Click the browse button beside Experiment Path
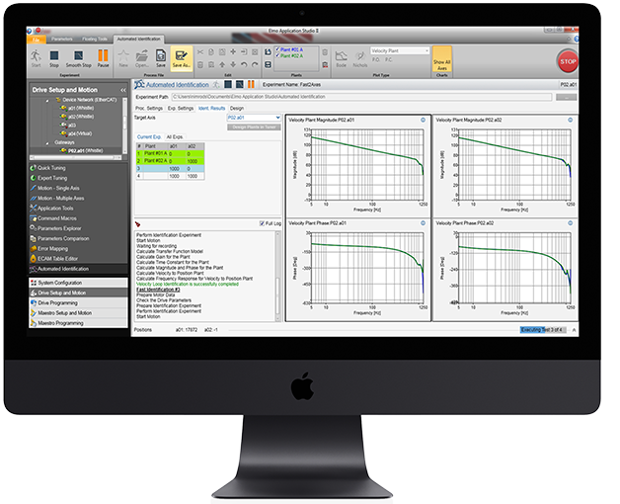The height and width of the screenshot is (504, 620). tap(567, 97)
